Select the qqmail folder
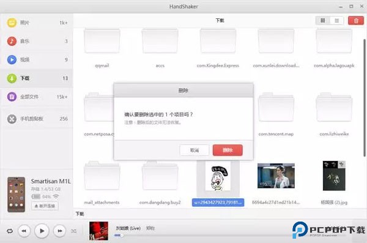This screenshot has height=243, width=367. pos(102,48)
